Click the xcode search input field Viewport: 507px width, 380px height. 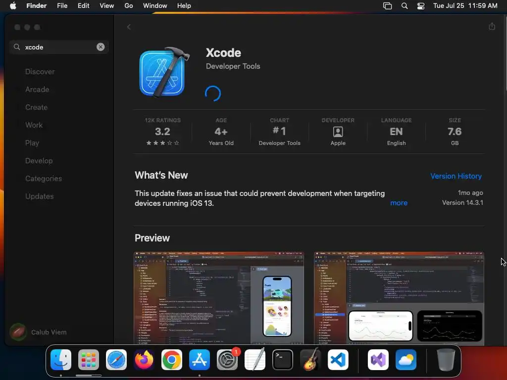(59, 47)
